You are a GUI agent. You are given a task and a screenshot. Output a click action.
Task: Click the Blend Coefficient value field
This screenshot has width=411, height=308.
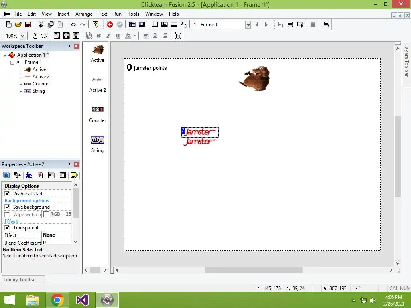[x=57, y=243]
